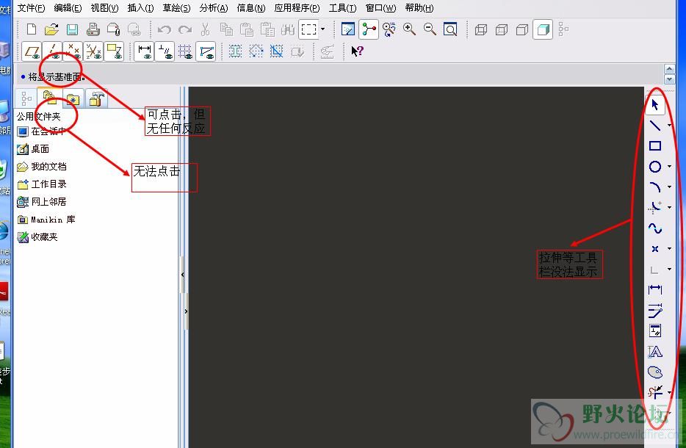Click the Repaint screen icon

348,29
